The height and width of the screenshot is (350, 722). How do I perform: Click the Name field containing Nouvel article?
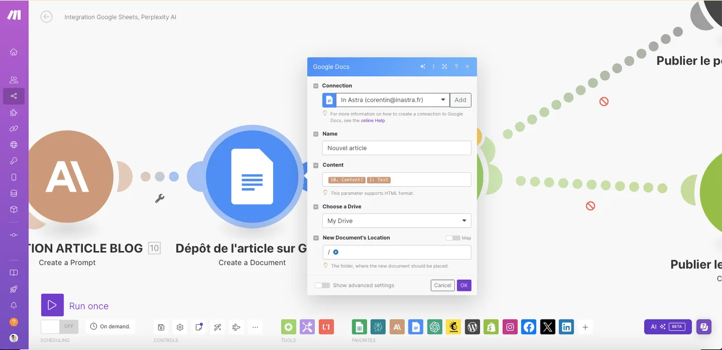397,148
